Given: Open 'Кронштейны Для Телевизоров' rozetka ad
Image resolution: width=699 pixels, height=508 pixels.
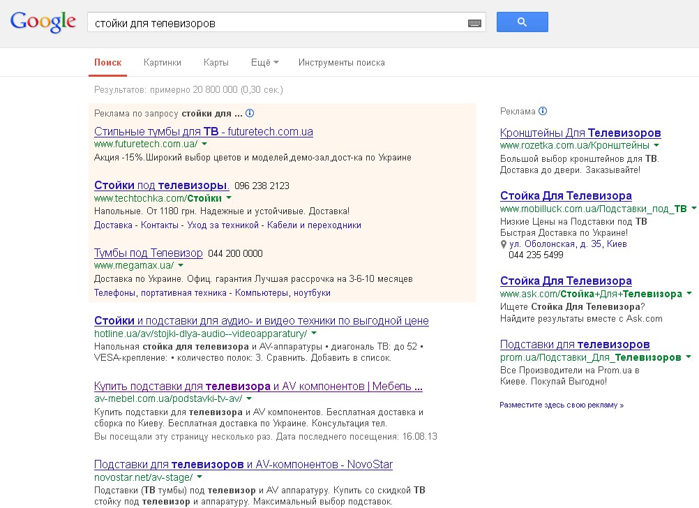Looking at the screenshot, I should [580, 133].
